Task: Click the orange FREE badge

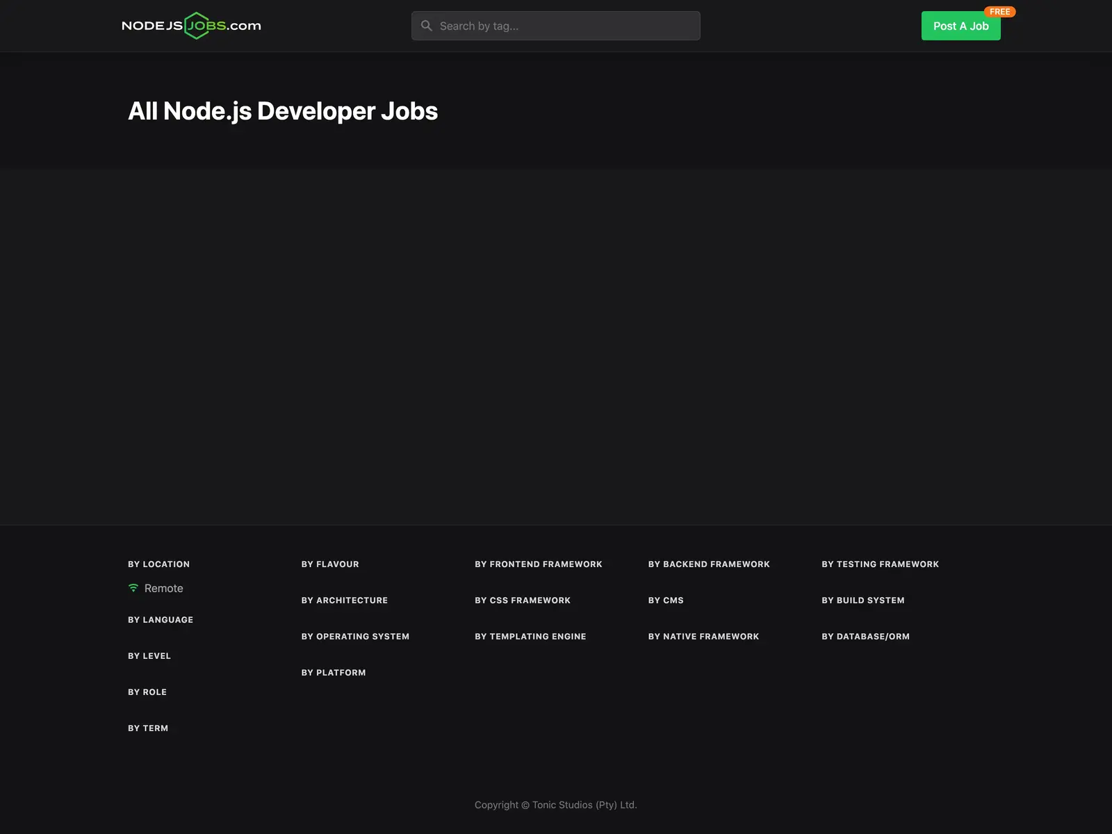Action: [999, 12]
